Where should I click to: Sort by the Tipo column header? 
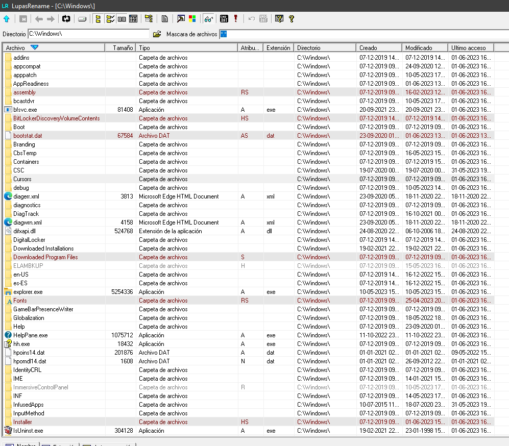(186, 47)
